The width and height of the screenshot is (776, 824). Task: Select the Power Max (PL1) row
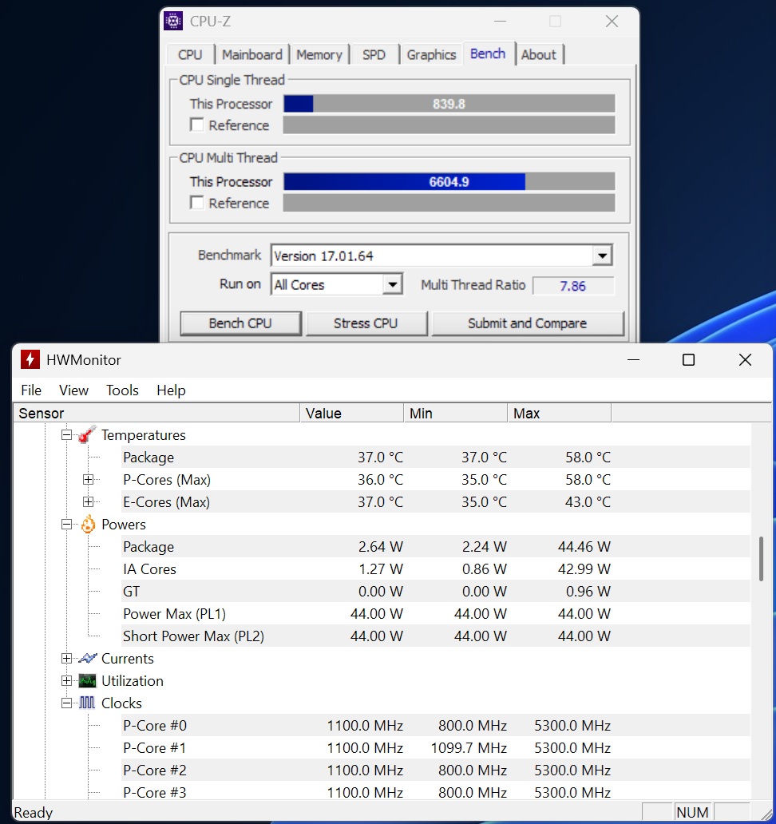[436, 614]
